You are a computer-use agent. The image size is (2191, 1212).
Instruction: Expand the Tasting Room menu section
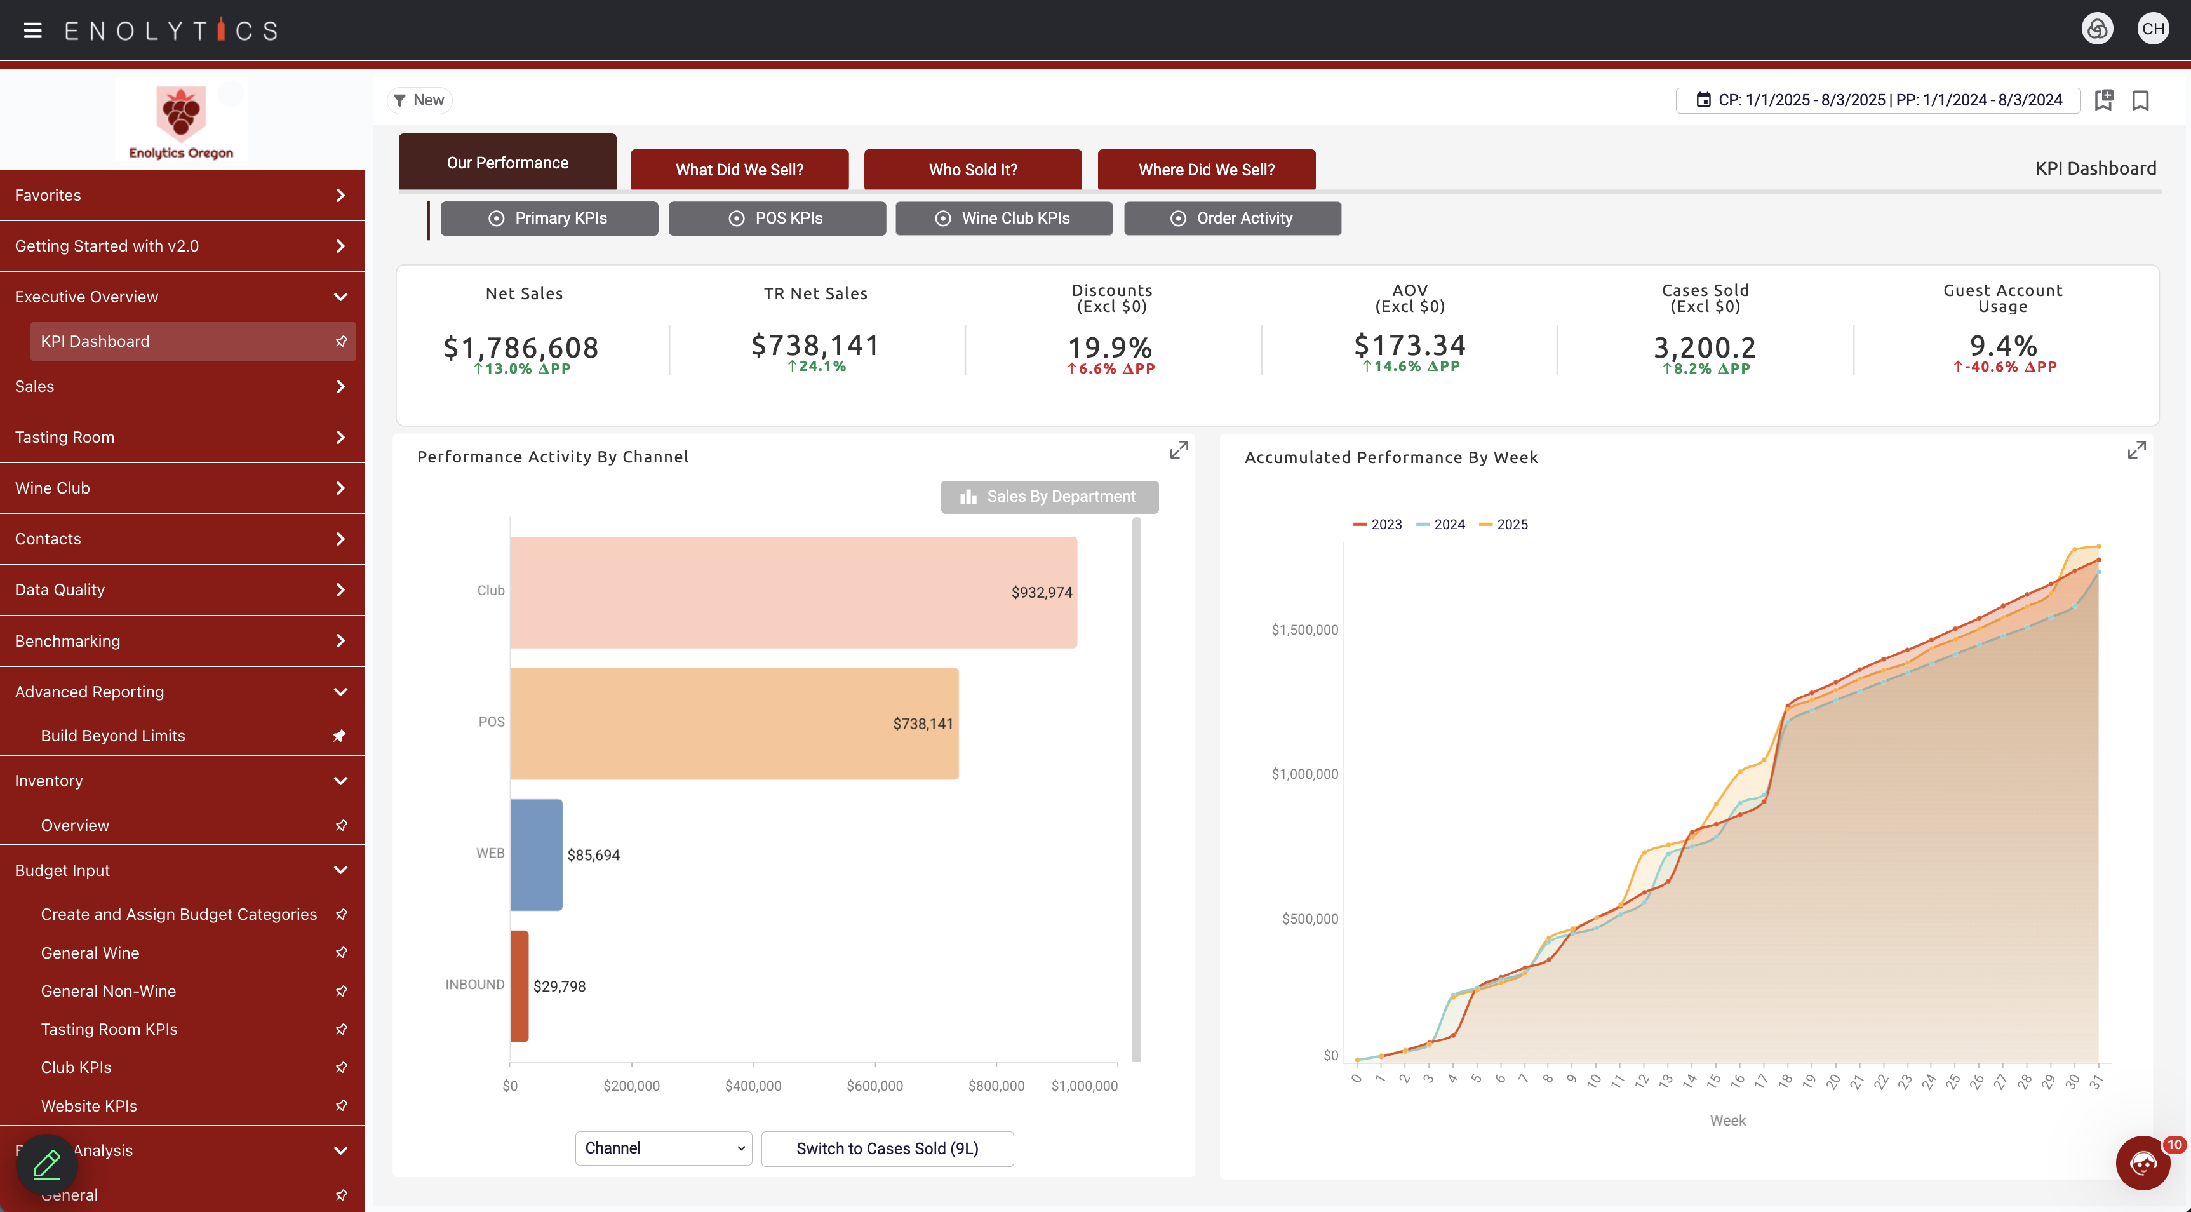(181, 437)
